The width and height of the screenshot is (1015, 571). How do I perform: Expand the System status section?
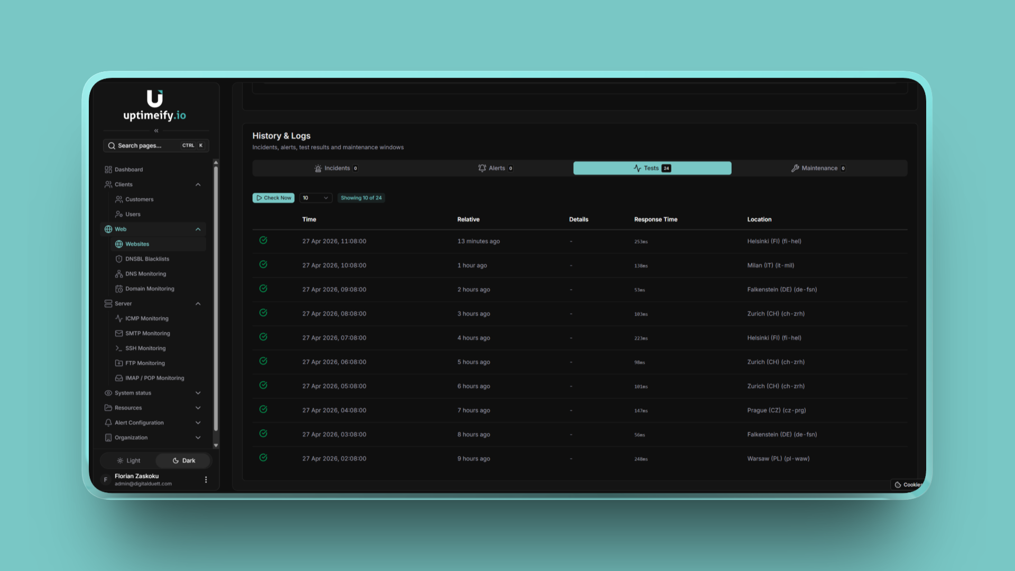coord(153,393)
